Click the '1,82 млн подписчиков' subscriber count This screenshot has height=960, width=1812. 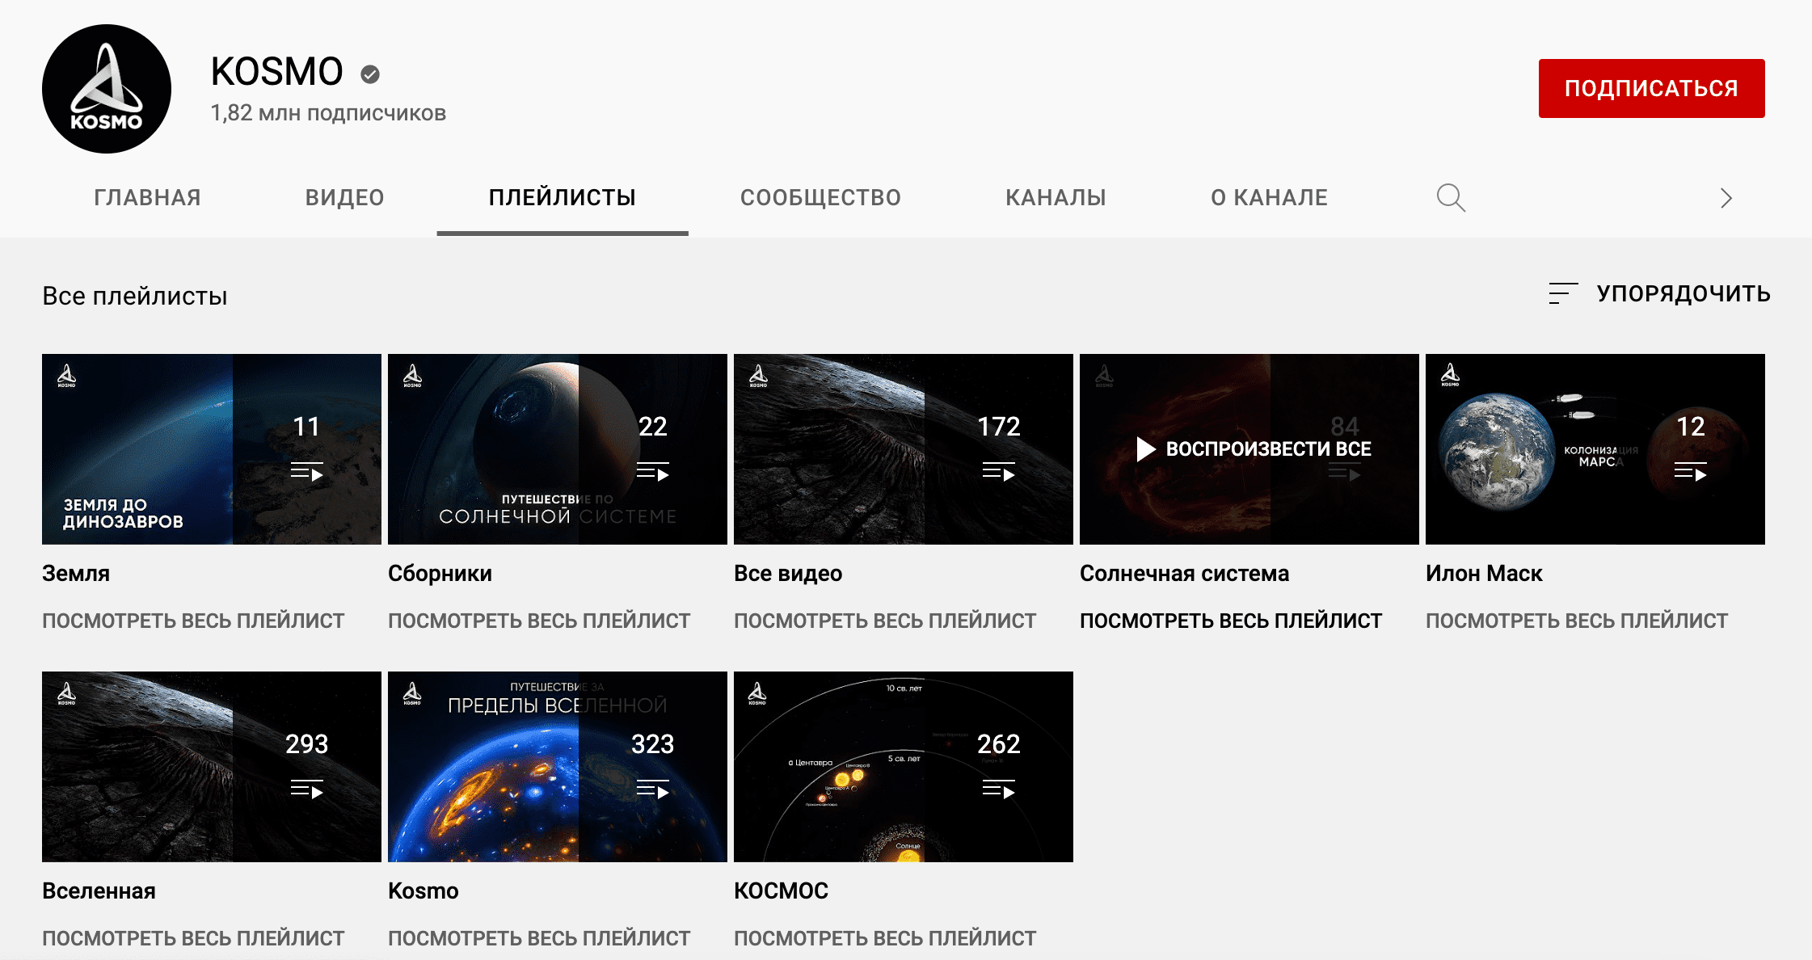(x=328, y=113)
